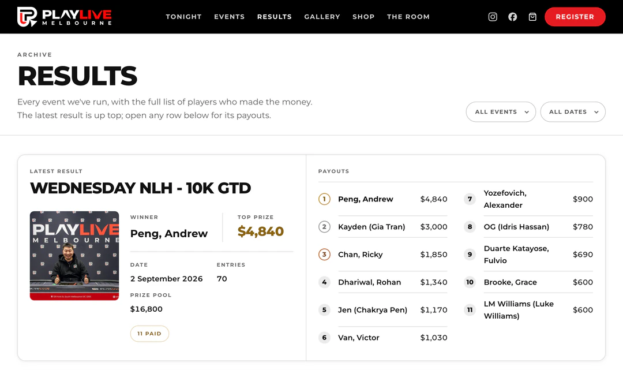The image size is (623, 370).
Task: Select Yozefovich, Alexander in payouts
Action: [505, 199]
